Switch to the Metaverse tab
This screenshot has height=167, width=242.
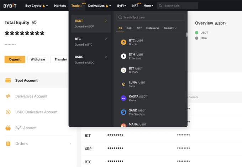pos(153,28)
